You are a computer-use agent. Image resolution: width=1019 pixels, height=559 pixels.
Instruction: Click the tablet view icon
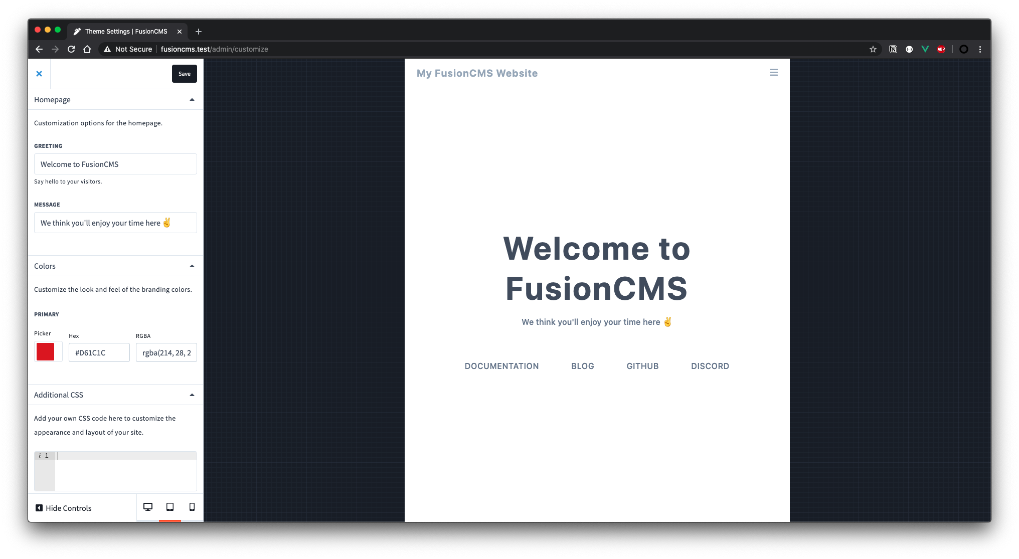tap(170, 508)
